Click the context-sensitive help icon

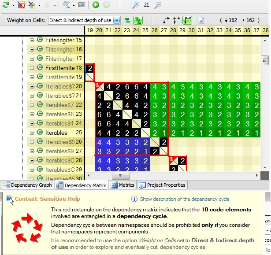(x=9, y=199)
